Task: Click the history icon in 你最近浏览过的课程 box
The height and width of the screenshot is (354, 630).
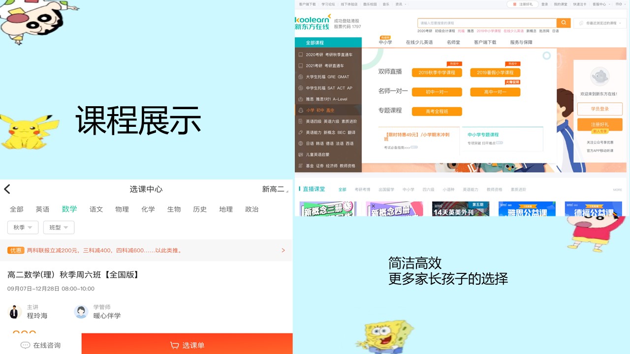Action: pyautogui.click(x=581, y=23)
